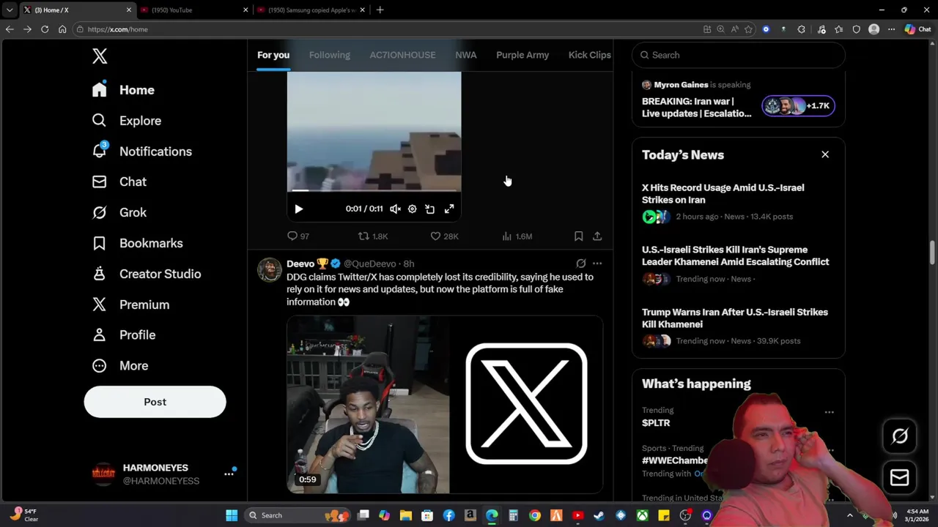Image resolution: width=938 pixels, height=527 pixels.
Task: Close the Home / X browser tab
Action: pos(129,10)
